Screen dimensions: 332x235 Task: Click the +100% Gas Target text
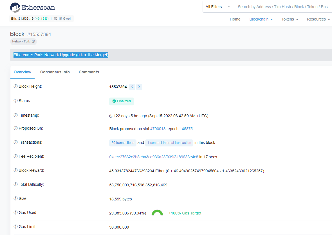click(x=185, y=213)
